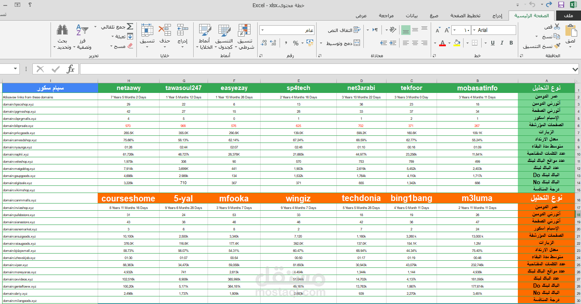Expand the font color options arrow
Screen dimensions: 581x304
coord(436,43)
